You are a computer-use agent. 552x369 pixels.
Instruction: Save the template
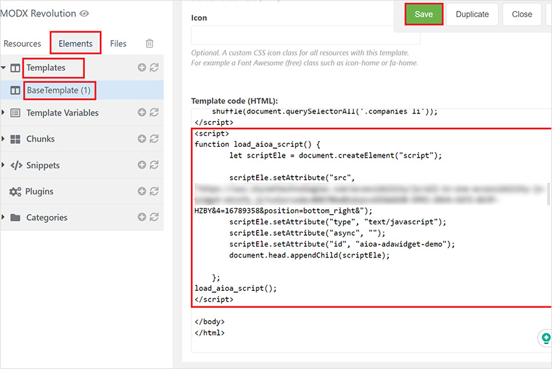(424, 14)
